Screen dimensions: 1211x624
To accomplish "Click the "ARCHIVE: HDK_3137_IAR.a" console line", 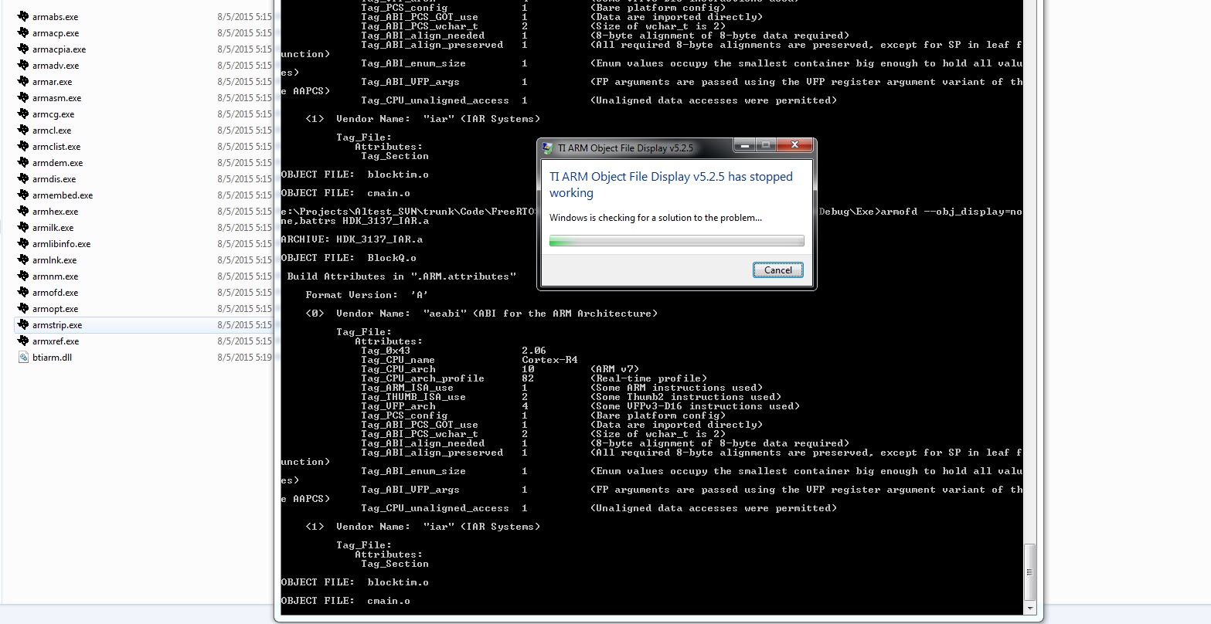I will (x=352, y=239).
